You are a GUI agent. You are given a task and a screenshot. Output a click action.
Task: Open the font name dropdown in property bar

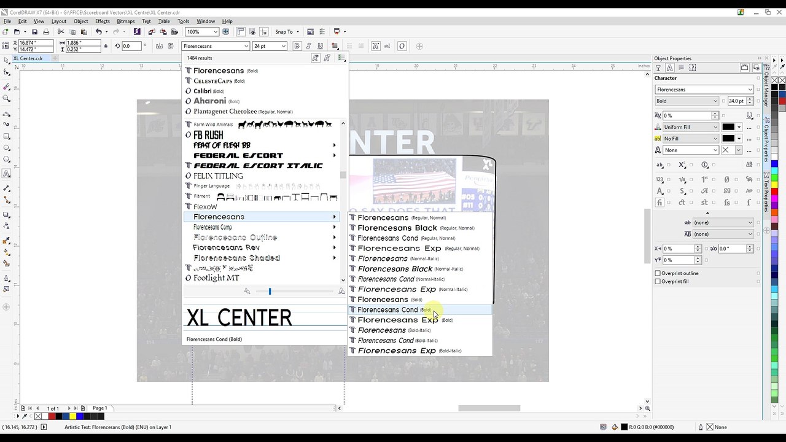click(246, 46)
